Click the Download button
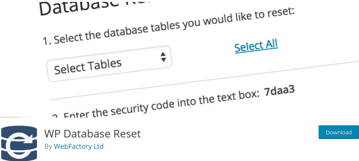Image resolution: width=359 pixels, height=161 pixels. pyautogui.click(x=338, y=133)
